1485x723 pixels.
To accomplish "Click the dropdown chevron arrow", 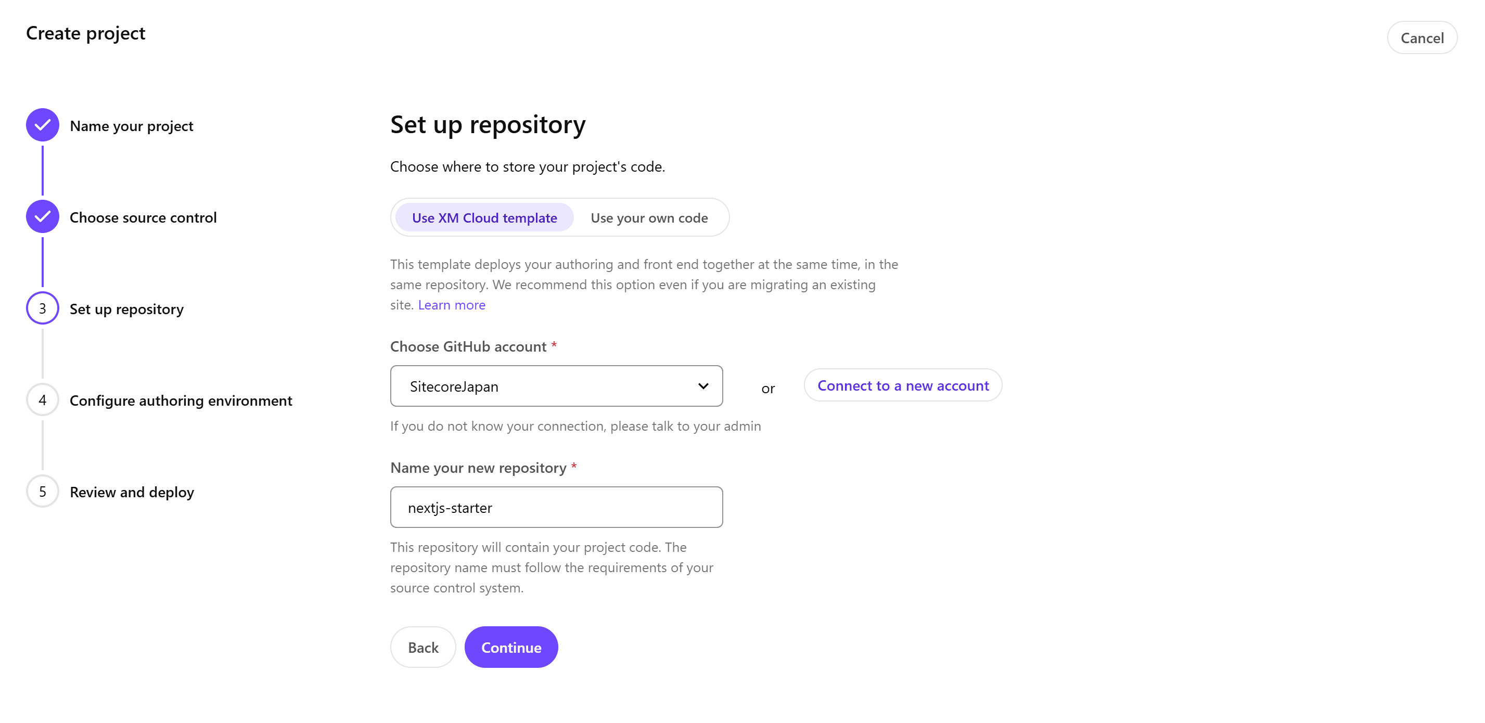I will point(703,386).
